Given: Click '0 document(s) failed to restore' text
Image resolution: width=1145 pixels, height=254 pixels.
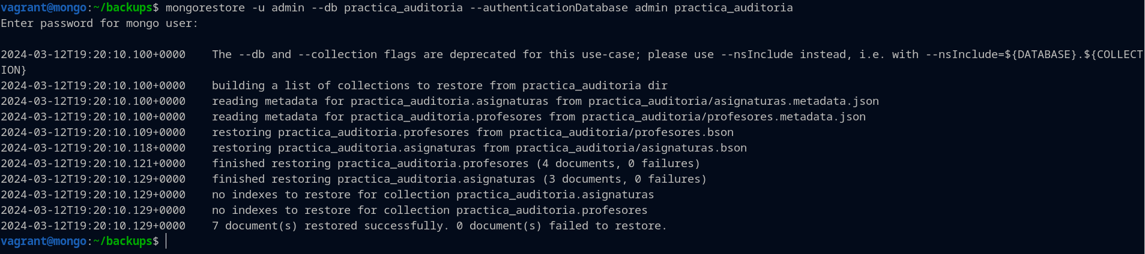Looking at the screenshot, I should [561, 226].
